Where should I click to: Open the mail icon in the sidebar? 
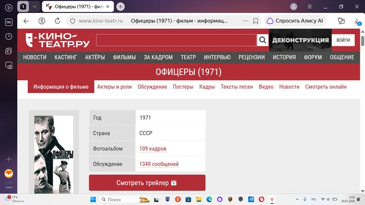pos(9,173)
